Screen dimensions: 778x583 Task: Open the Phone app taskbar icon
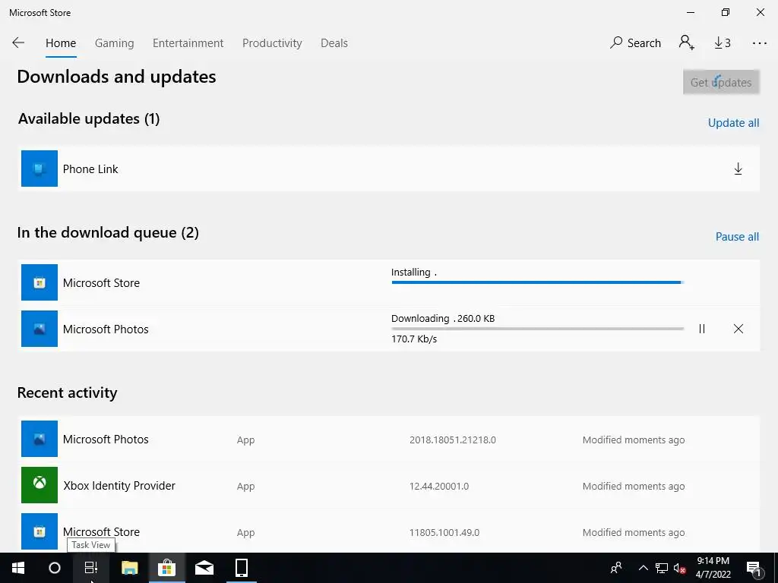click(x=241, y=568)
